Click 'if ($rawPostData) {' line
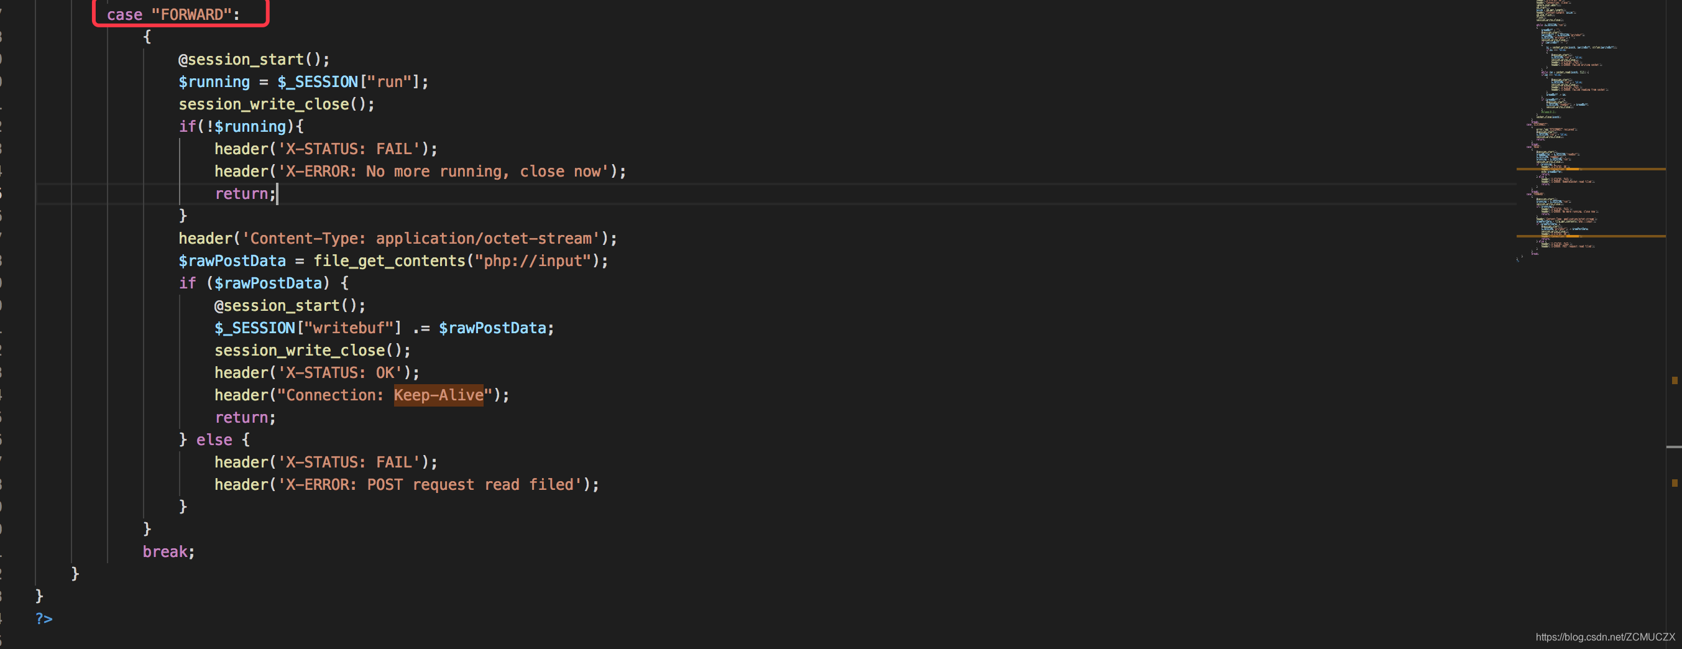This screenshot has width=1682, height=649. click(x=263, y=283)
